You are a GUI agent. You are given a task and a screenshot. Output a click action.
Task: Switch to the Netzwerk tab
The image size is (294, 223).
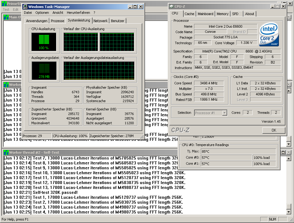click(101, 21)
